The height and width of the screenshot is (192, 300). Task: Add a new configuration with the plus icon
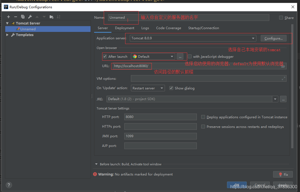coord(9,17)
